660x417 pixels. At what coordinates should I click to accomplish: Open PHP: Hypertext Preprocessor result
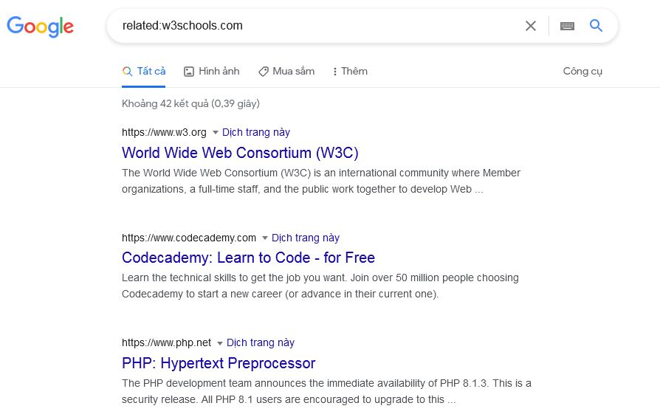pyautogui.click(x=219, y=362)
